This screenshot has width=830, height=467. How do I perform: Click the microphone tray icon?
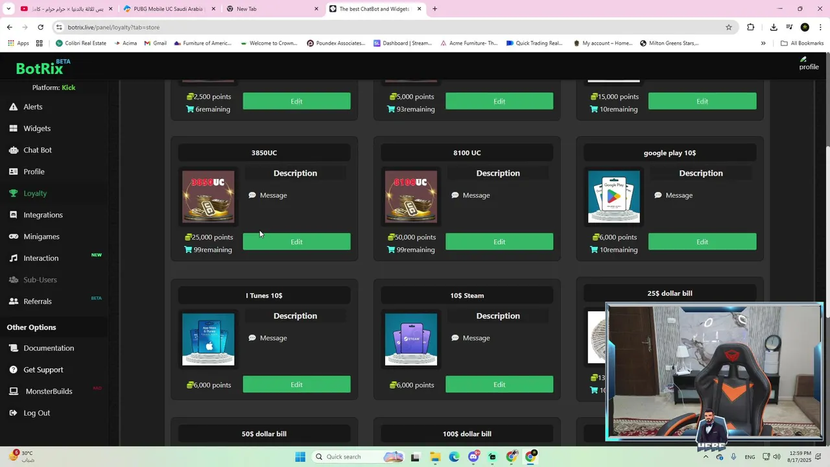coord(733,457)
